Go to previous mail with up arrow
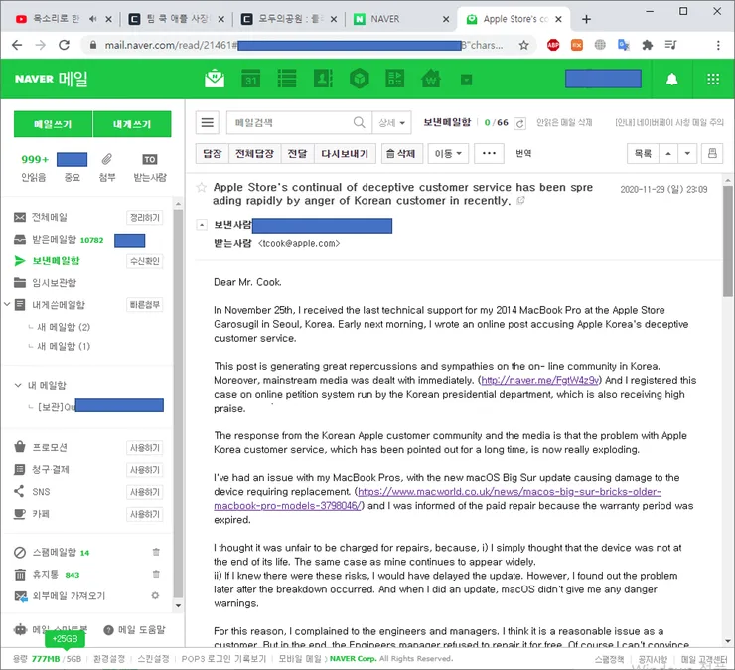 click(x=668, y=153)
